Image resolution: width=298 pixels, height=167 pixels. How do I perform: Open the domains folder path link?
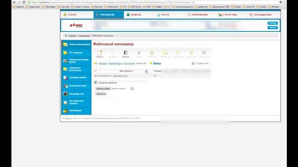pyautogui.click(x=103, y=64)
